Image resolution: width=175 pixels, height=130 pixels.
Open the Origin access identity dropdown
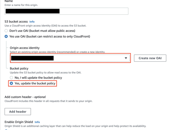pyautogui.click(x=70, y=58)
